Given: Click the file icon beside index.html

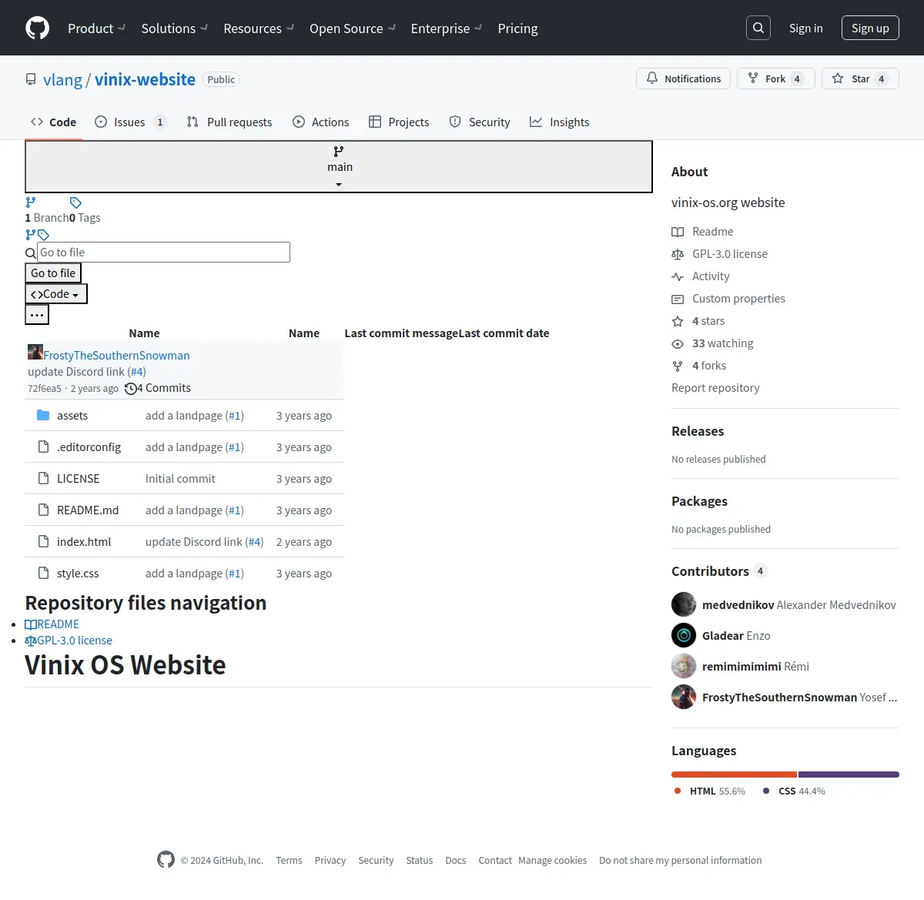Looking at the screenshot, I should coord(44,542).
